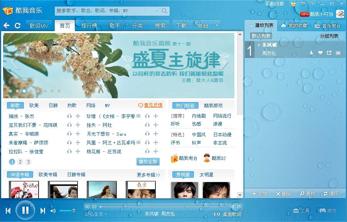Open the skin shirt icon in title bar
The width and height of the screenshot is (347, 222).
pyautogui.click(x=293, y=4)
